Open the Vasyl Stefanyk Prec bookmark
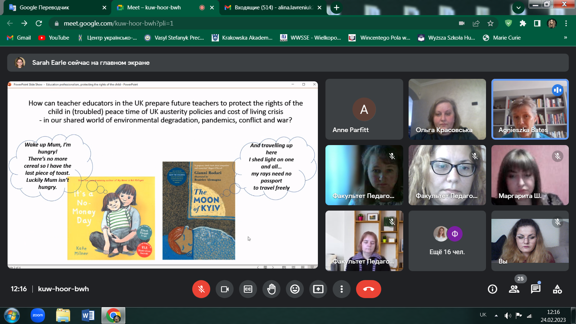Screen dimensions: 576x324 tap(174, 38)
